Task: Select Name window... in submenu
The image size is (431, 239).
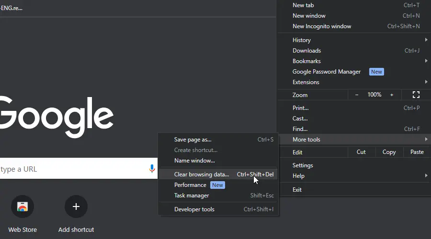Action: [x=218, y=161]
